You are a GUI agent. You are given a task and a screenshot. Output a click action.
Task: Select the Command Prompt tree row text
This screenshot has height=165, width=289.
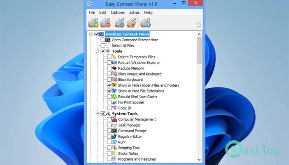pos(133,131)
